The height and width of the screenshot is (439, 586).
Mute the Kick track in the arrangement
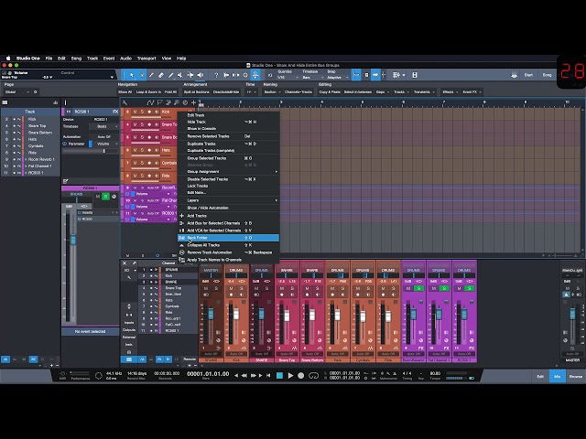coord(135,112)
